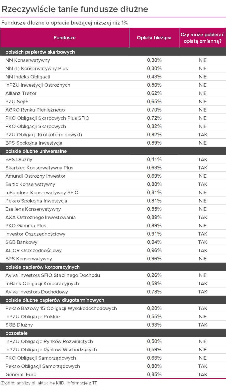226x387 pixels.
Task: Click the 'pozostałe' section header
Action: (17, 333)
